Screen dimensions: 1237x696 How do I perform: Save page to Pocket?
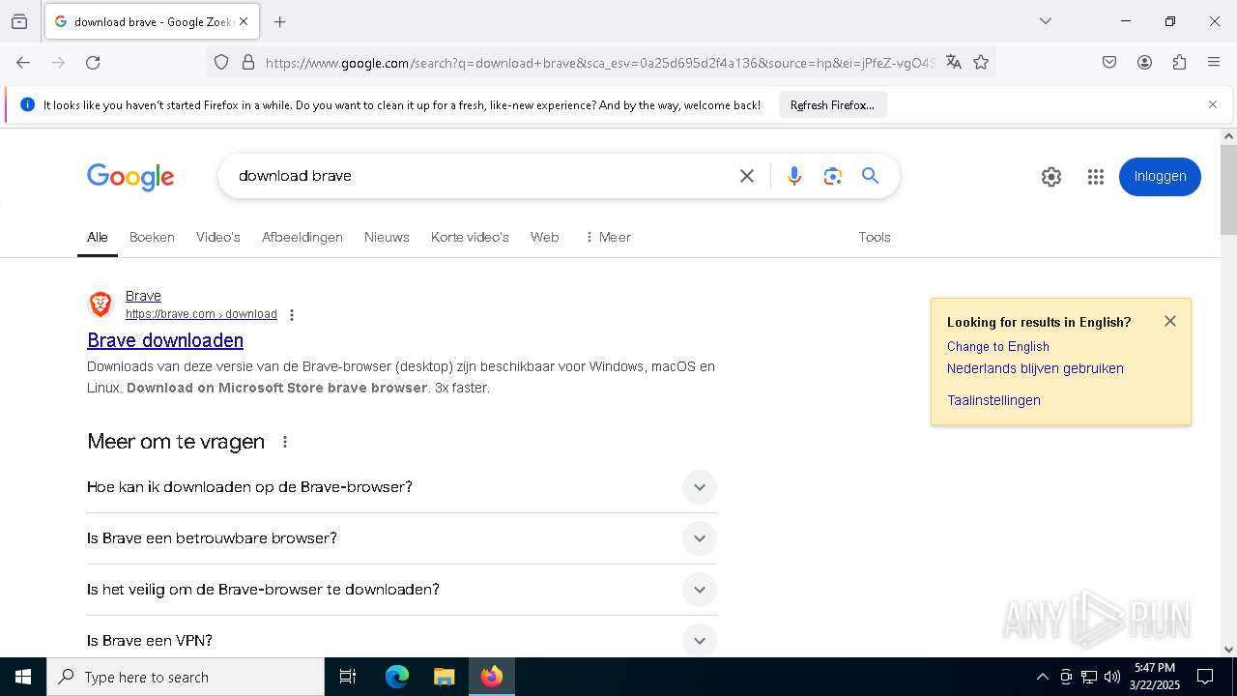[1109, 63]
